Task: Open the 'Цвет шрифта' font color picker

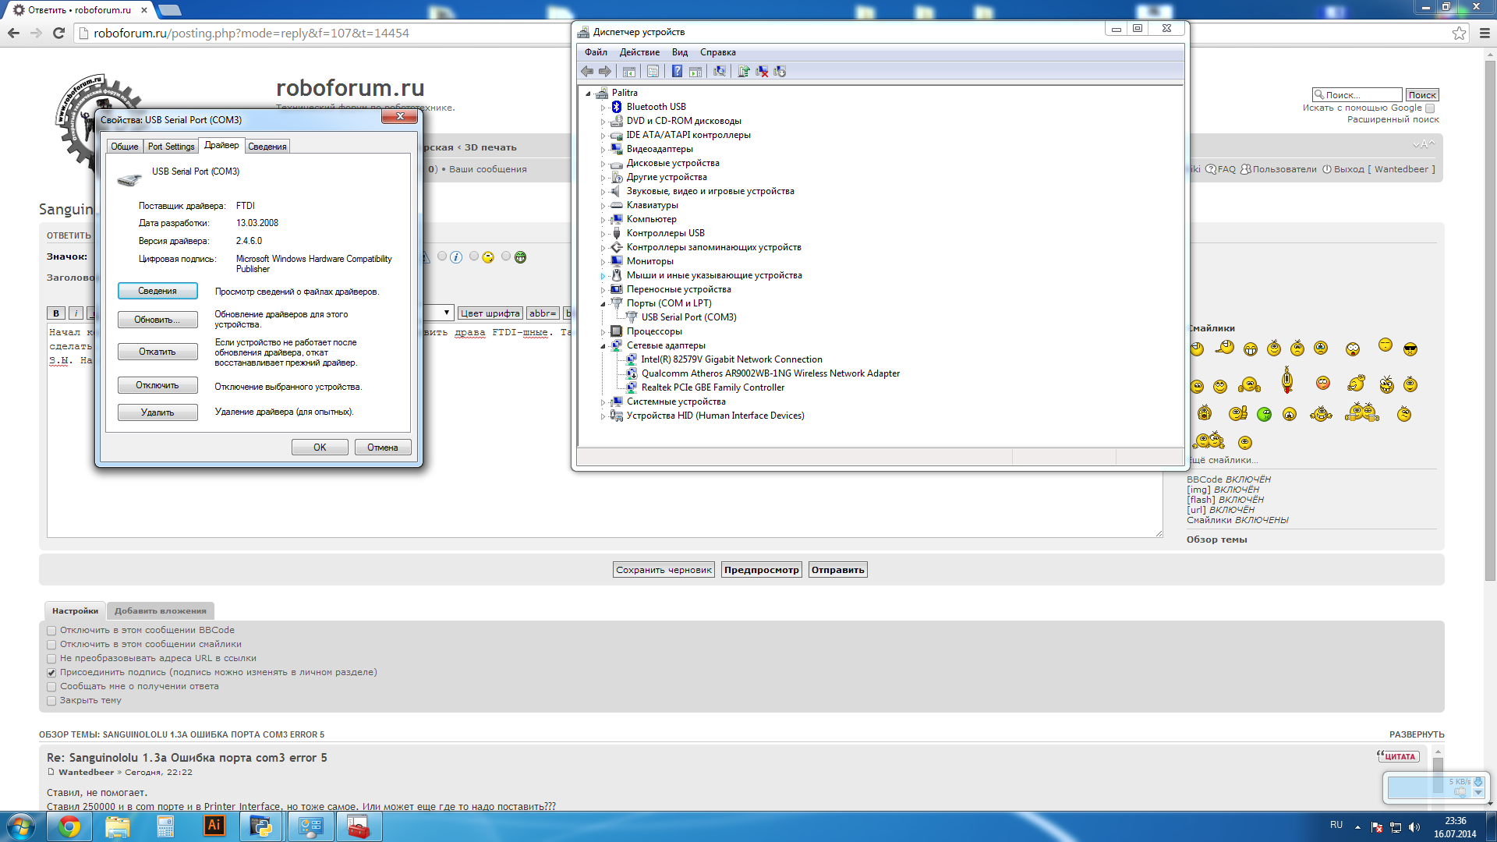Action: coord(490,313)
